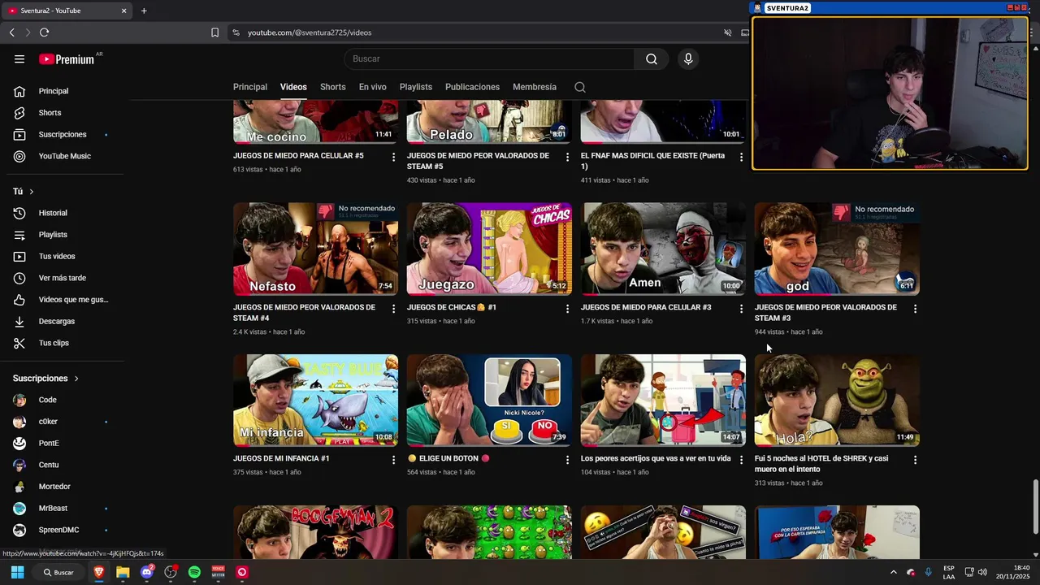Click the YouTube Premium logo

click(68, 58)
